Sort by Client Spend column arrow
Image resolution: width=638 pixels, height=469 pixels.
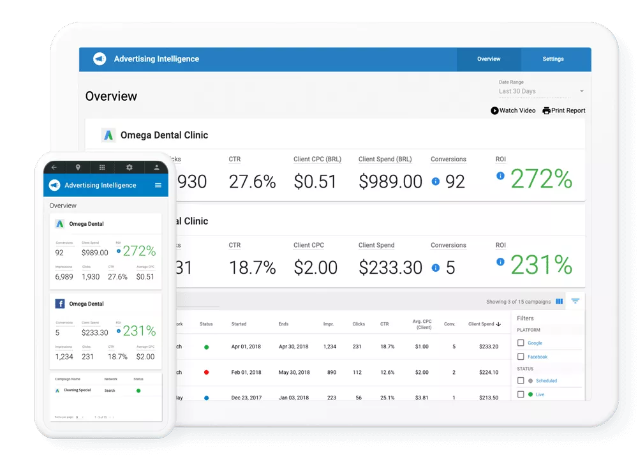(498, 324)
